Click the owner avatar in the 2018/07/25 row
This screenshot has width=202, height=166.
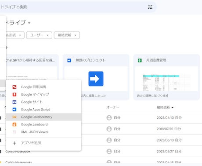click(x=109, y=129)
